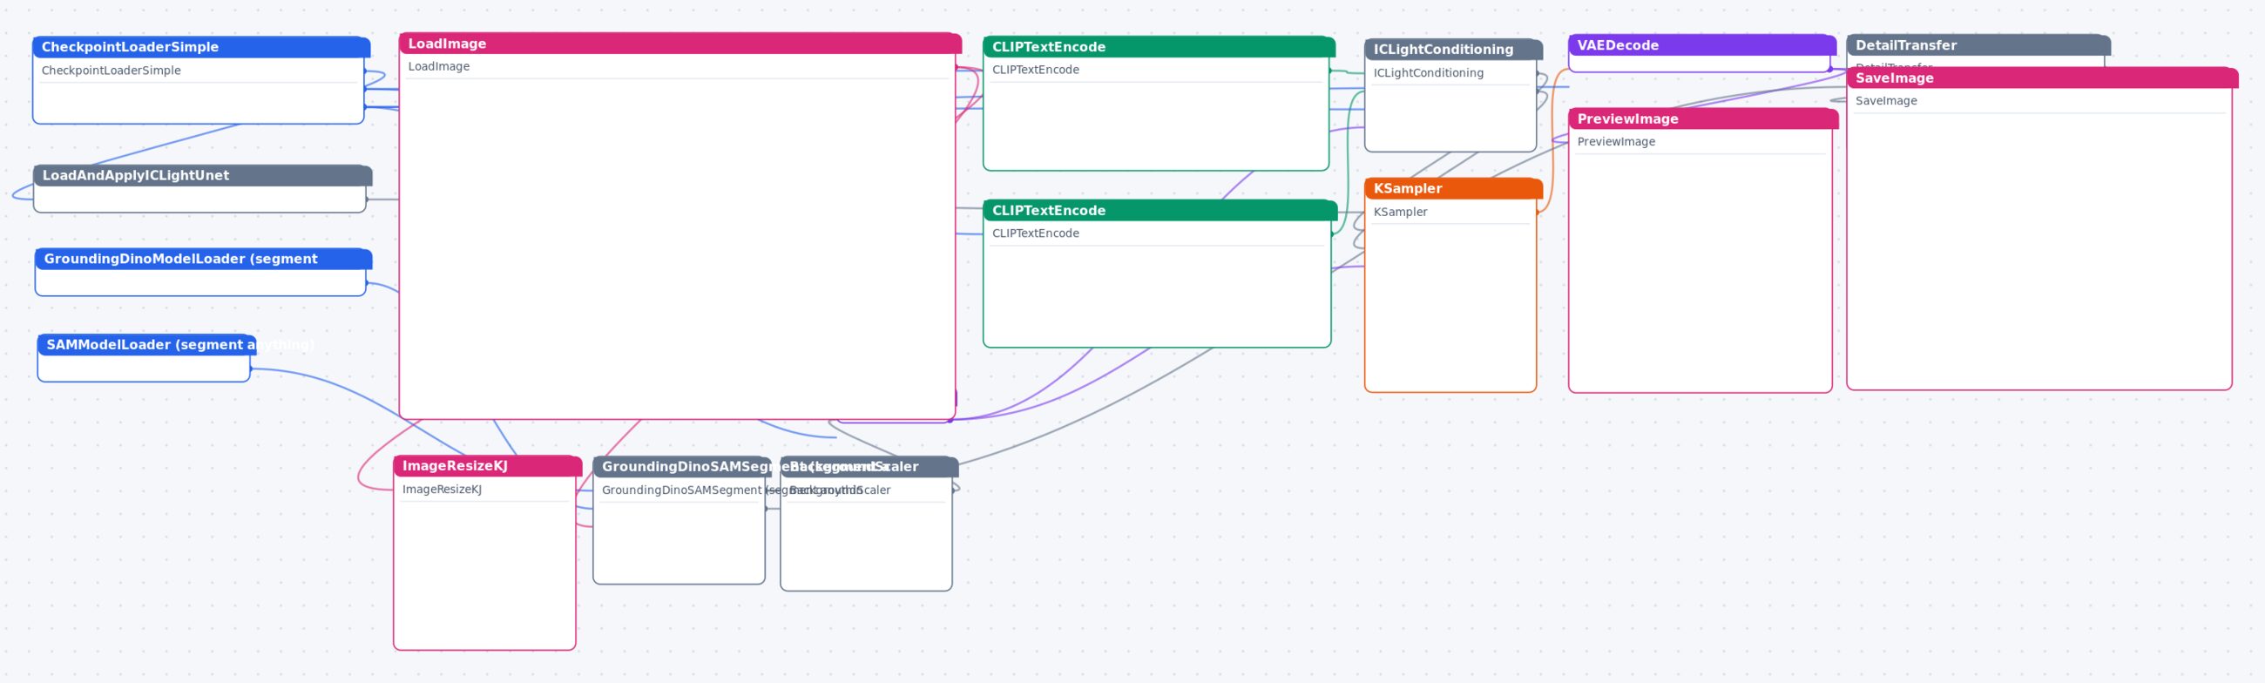2265x683 pixels.
Task: Select the ICLightConditioning node title bar
Action: pos(1453,50)
